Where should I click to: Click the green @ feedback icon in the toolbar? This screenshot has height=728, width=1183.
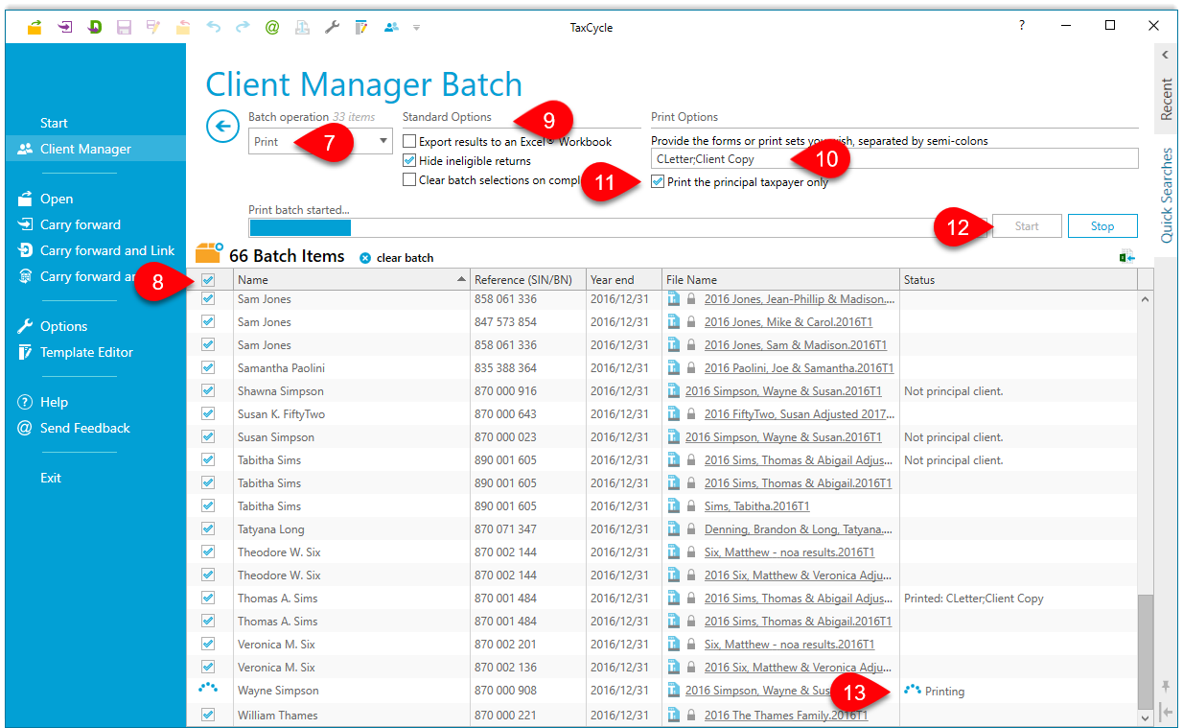coord(272,27)
